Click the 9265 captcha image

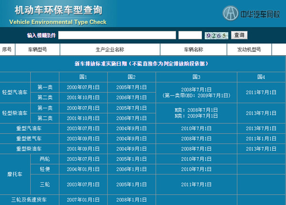216,35
